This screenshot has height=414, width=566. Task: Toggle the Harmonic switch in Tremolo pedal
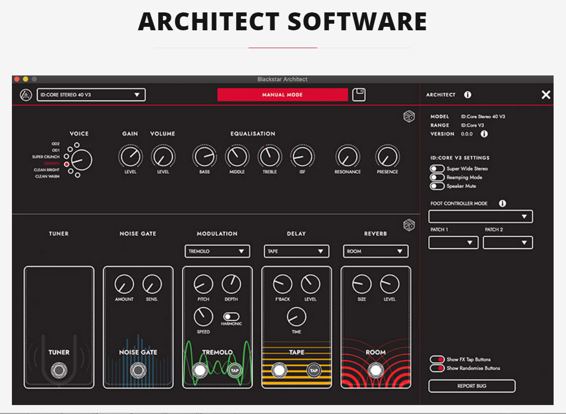coord(231,317)
